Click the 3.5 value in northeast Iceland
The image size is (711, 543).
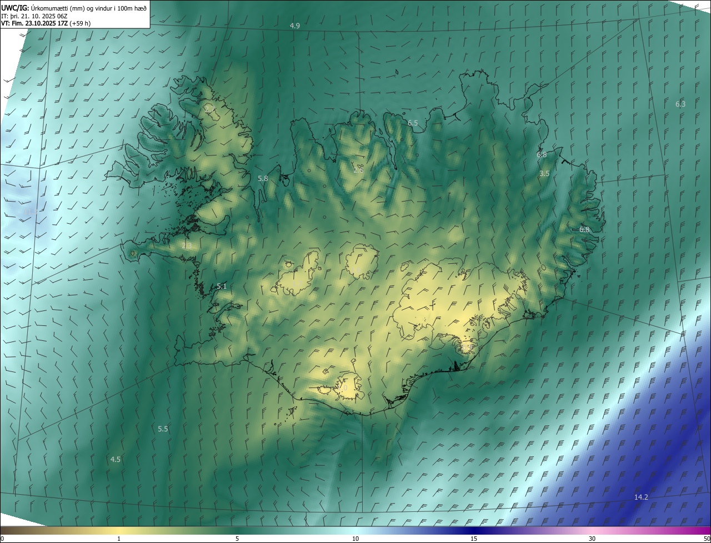(544, 173)
